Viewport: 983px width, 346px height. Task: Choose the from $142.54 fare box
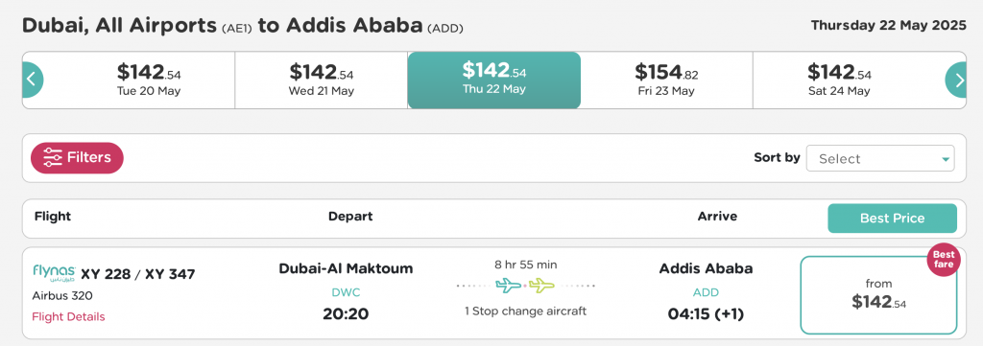point(878,295)
